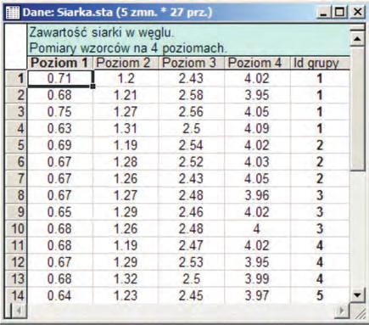
Task: Click cell 3.99 in row 13
Action: (x=257, y=278)
